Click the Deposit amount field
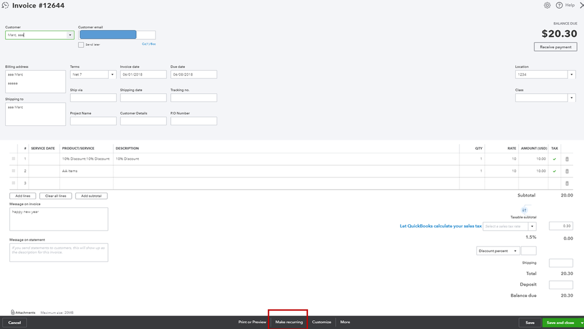Viewport: 584px width, 329px height. tap(561, 285)
